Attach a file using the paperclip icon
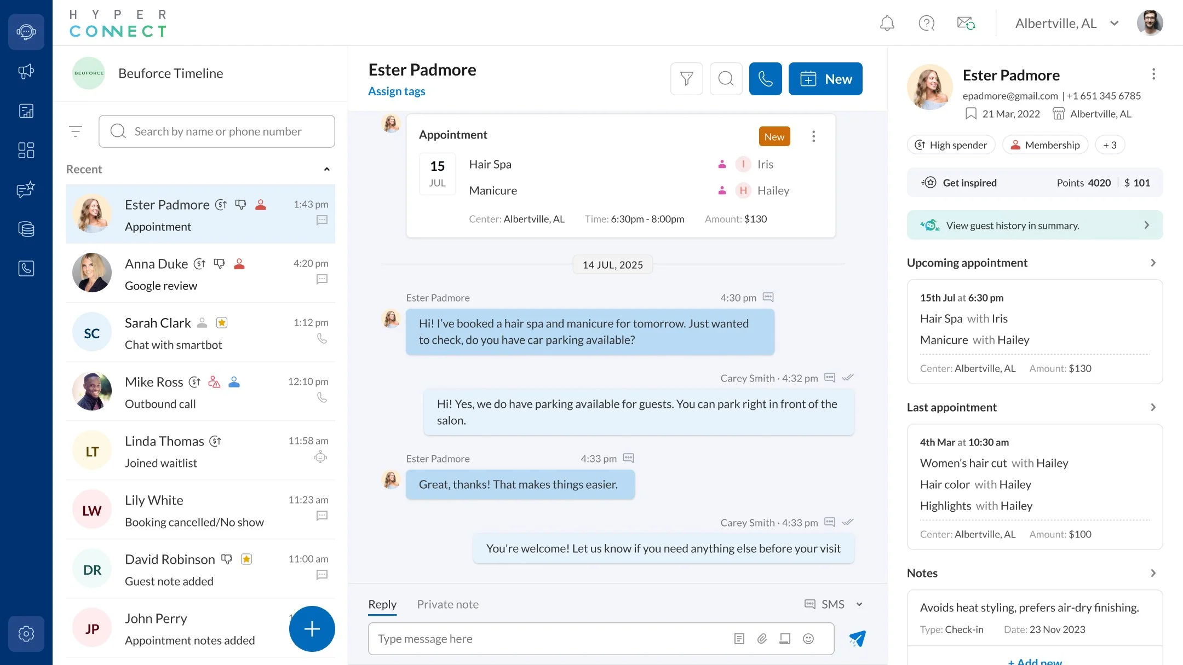The width and height of the screenshot is (1183, 665). click(762, 638)
